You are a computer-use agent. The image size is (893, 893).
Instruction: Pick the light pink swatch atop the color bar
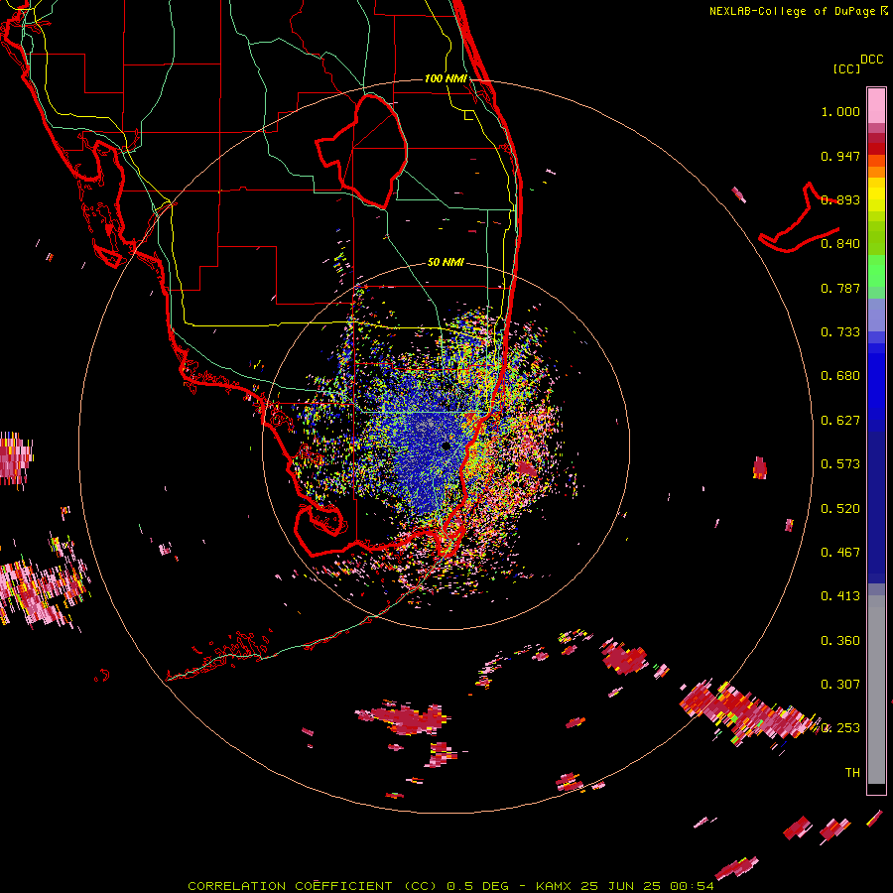tap(876, 105)
